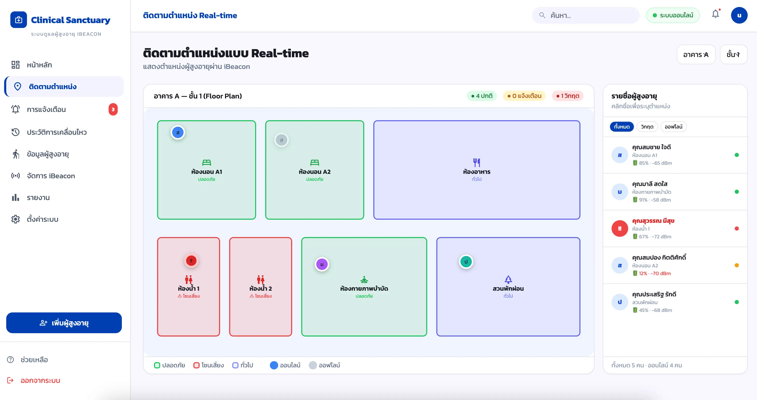Click the 4 ปกติ status chip
The image size is (757, 400).
tap(482, 96)
